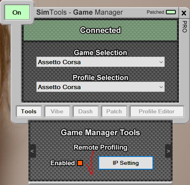Select the Dash tab
Viewport: 190px width, 185px height.
(x=86, y=111)
